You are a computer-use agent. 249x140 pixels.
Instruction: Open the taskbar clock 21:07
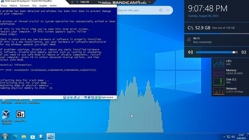241,137
